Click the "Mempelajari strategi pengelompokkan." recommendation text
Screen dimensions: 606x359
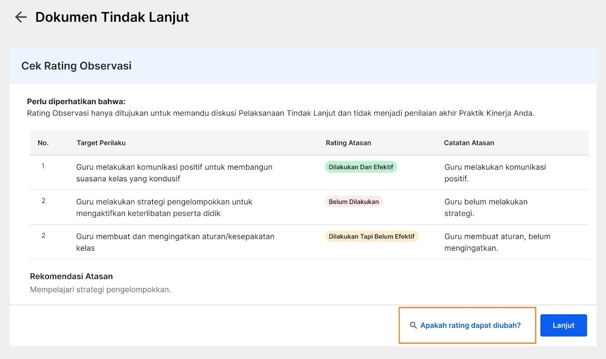pos(100,290)
